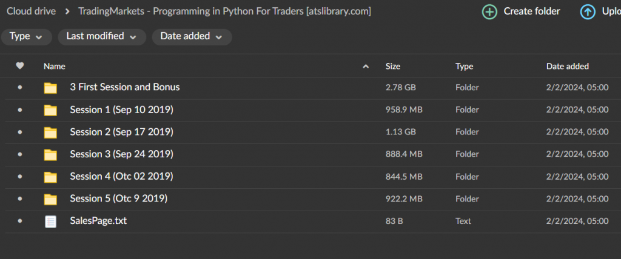Viewport: 621px width, 259px height.
Task: Click the Upload arrow icon
Action: tap(588, 12)
